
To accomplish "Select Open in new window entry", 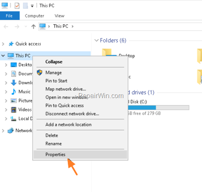I will tap(80, 97).
